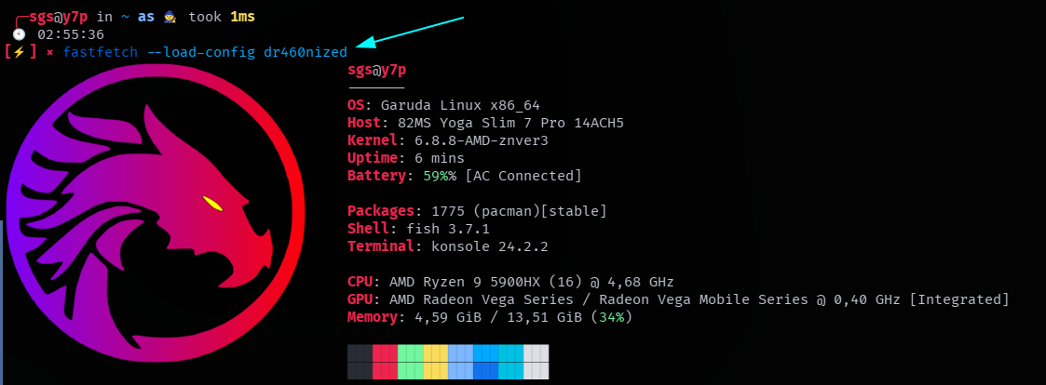1046x385 pixels.
Task: Click the sgs@y7p title above separator
Action: tap(377, 70)
